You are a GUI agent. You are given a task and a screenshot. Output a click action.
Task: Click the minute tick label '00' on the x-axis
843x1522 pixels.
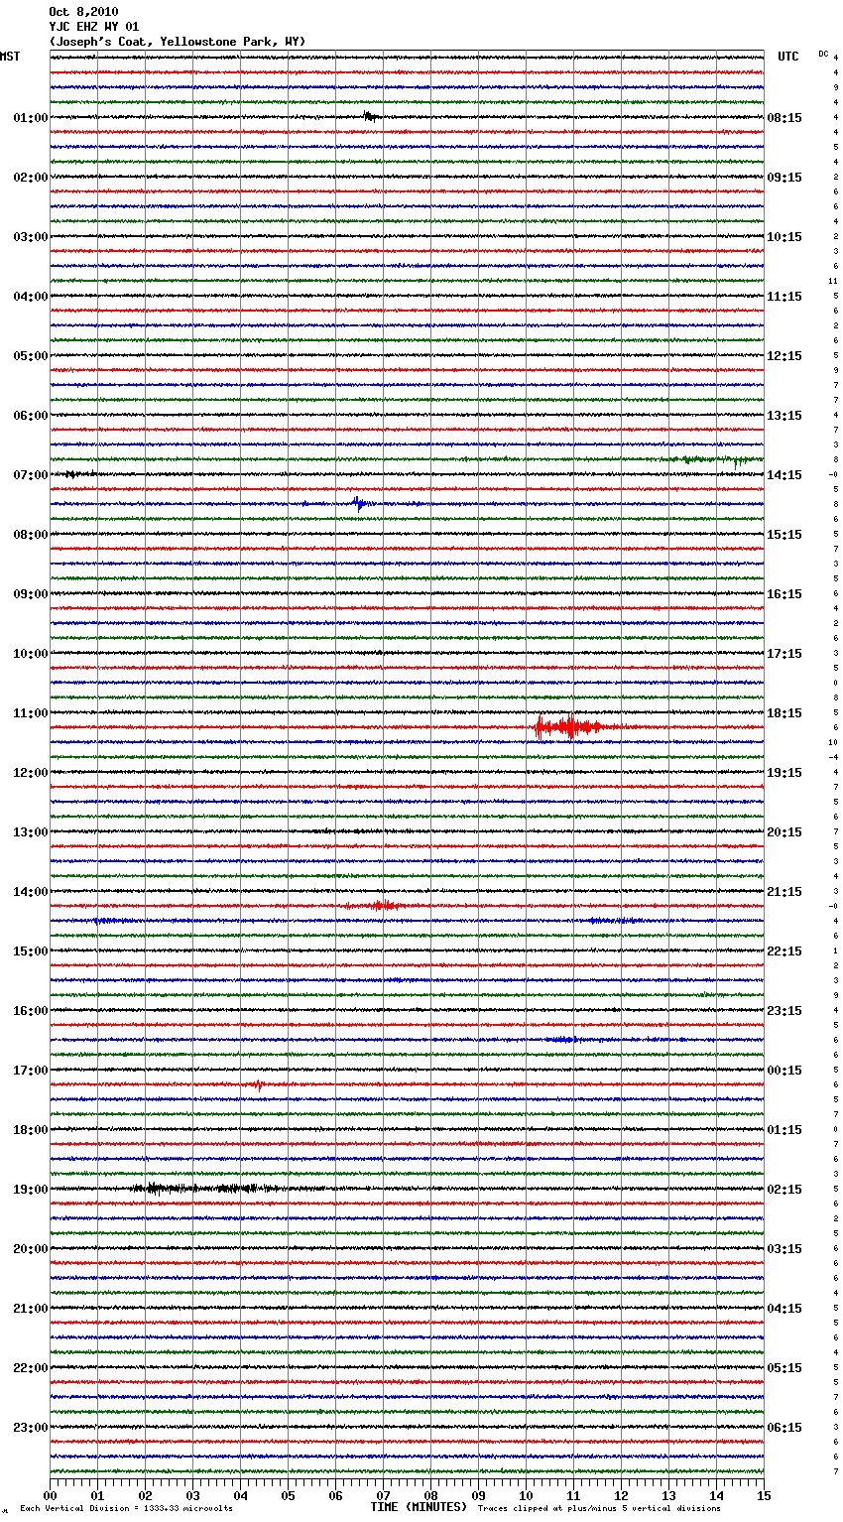tap(50, 1495)
